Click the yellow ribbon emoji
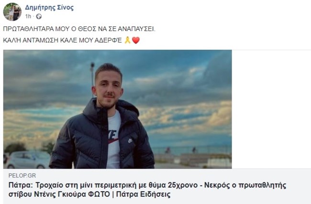The height and width of the screenshot is (204, 311). coord(127,40)
